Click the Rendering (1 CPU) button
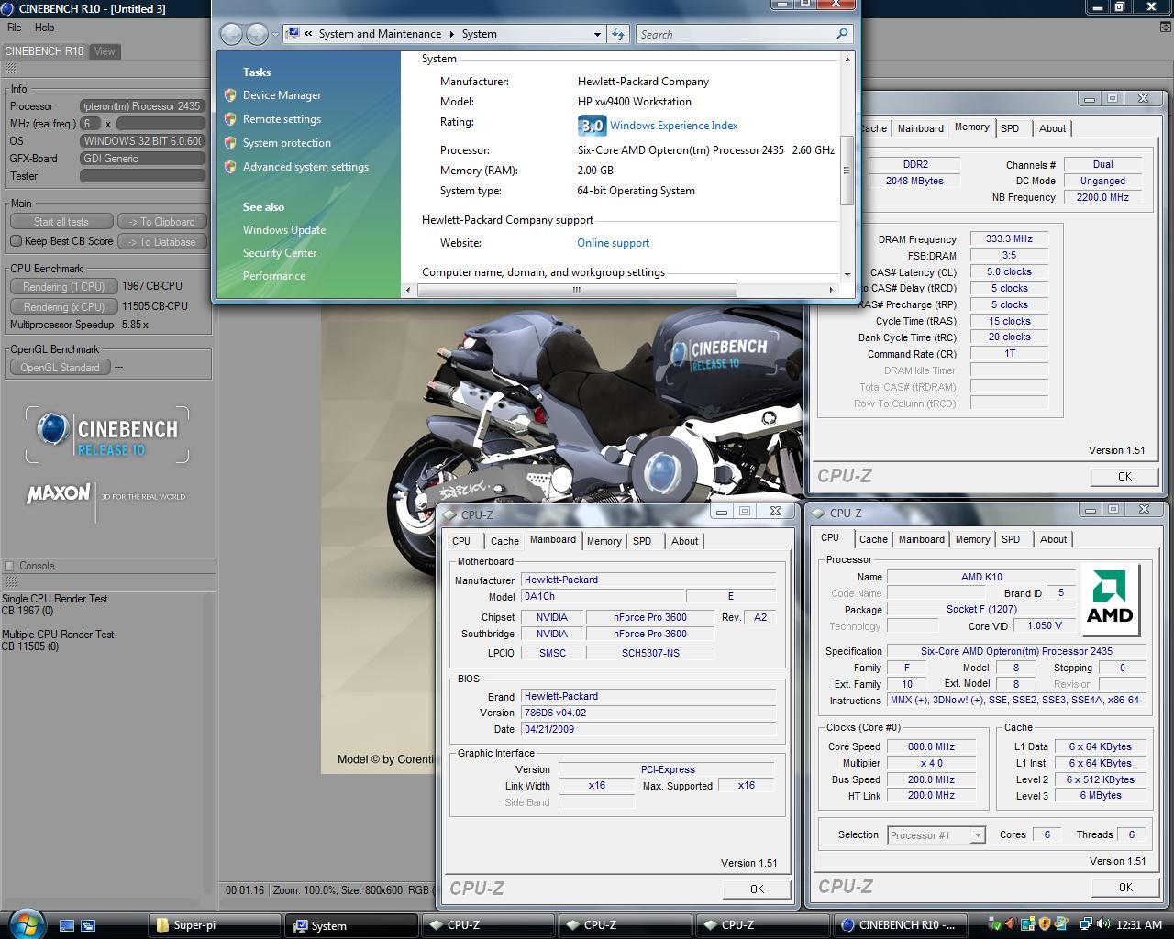1174x939 pixels. pos(63,286)
